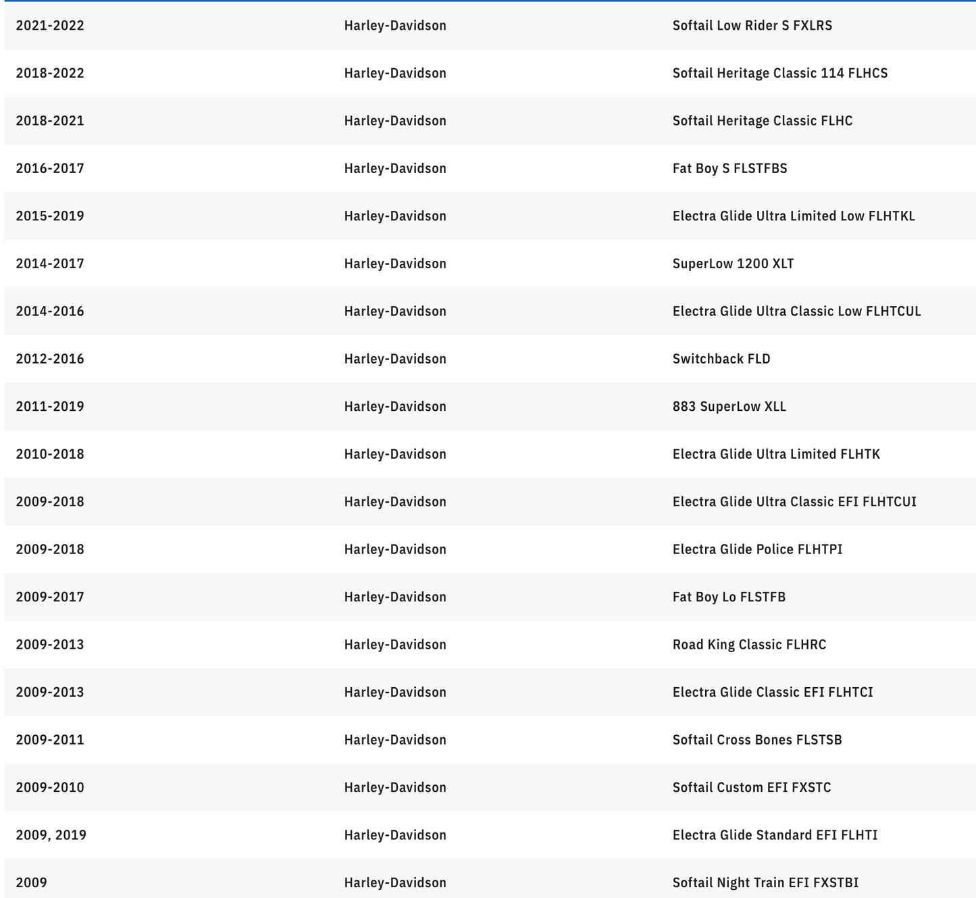Click 'Electra Glide Ultra Limited FLHTK' model text
The height and width of the screenshot is (898, 976).
tap(776, 454)
